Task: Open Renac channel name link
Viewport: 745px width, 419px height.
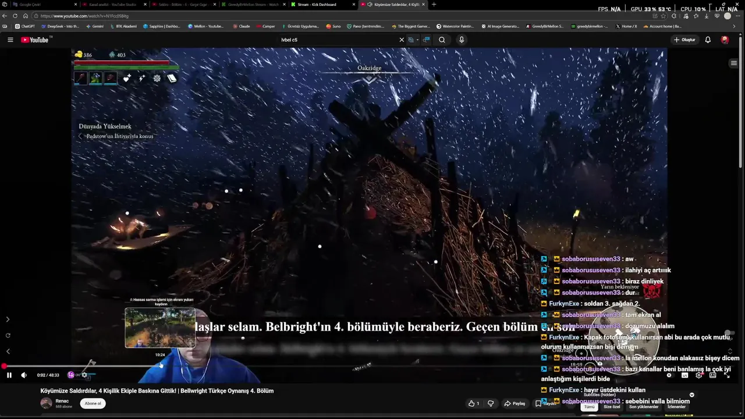Action: [x=62, y=401]
